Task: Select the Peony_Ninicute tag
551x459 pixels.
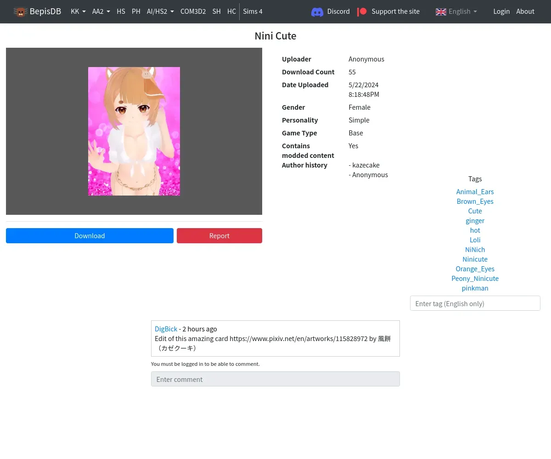Action: 475,279
